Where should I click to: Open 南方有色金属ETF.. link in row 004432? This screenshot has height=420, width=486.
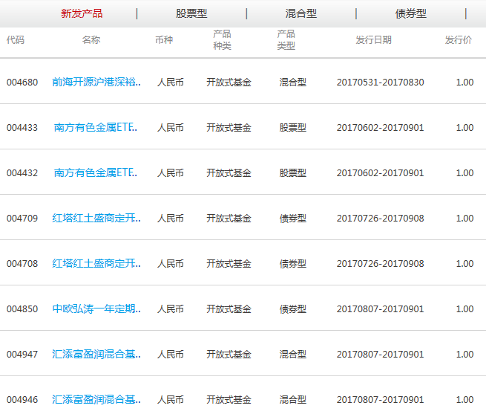click(96, 172)
